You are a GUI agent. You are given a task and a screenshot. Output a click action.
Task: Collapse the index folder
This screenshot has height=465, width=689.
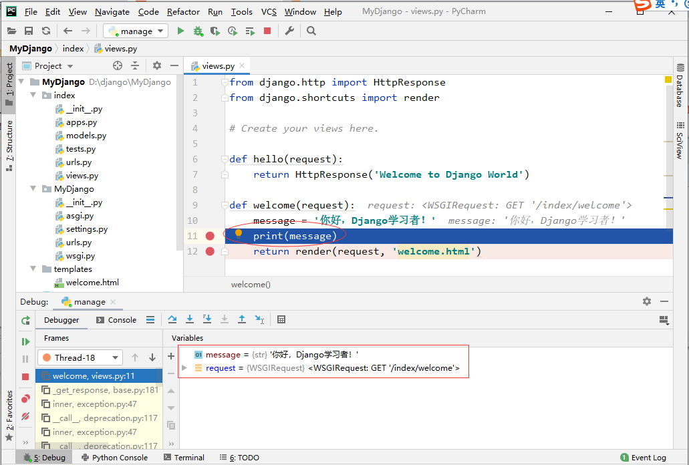click(x=33, y=95)
